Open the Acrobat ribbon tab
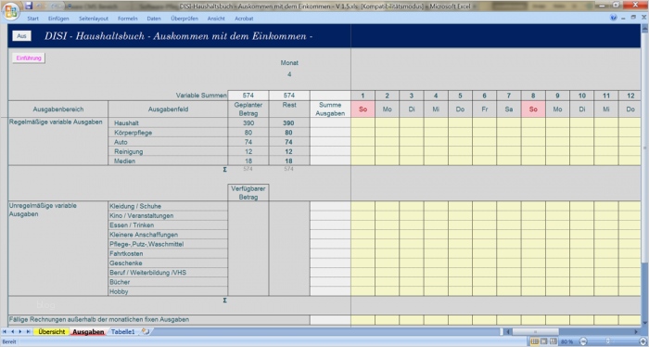 [244, 19]
